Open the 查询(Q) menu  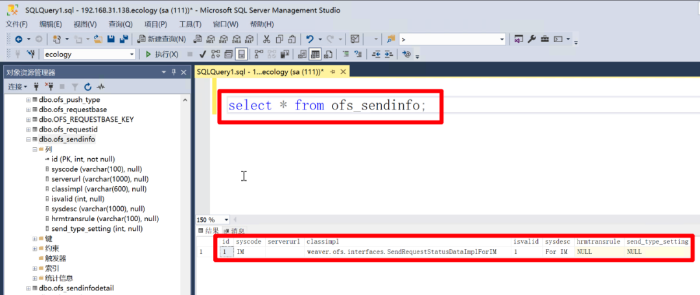pyautogui.click(x=121, y=24)
